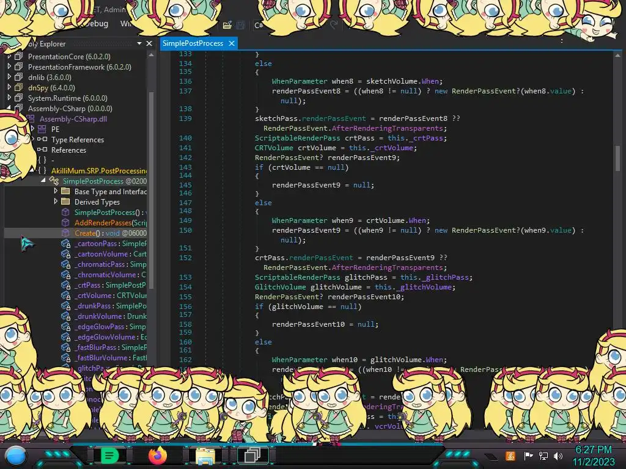The height and width of the screenshot is (469, 626).
Task: Click the _drunkPass field icon
Action: (x=65, y=306)
